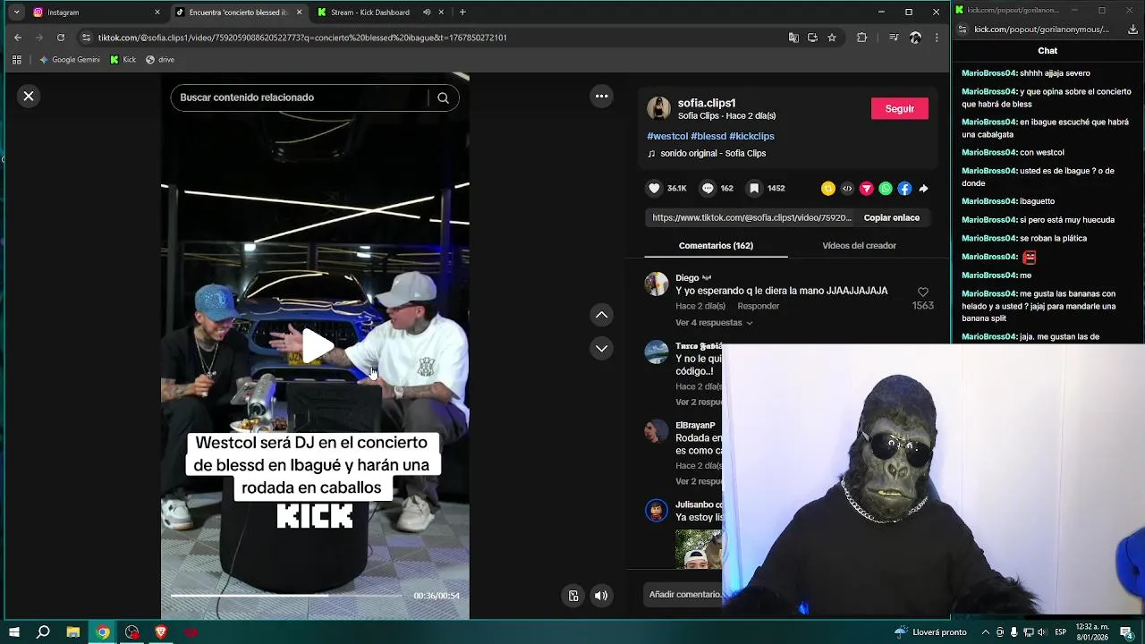This screenshot has height=644, width=1145.
Task: Like the video with heart icon
Action: 655,188
